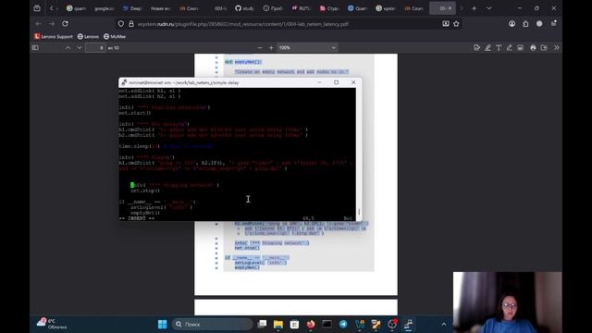Viewport: 592px width, 333px height.
Task: Open the 100% zoom level dropdown
Action: (307, 48)
